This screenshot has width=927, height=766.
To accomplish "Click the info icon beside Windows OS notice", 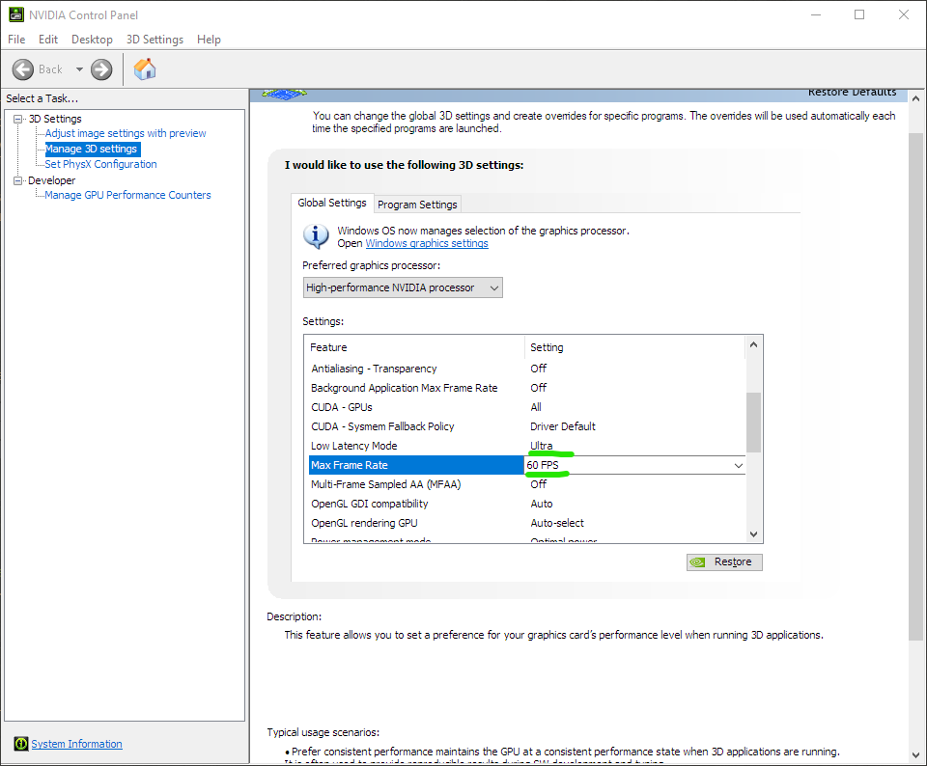I will [x=317, y=235].
